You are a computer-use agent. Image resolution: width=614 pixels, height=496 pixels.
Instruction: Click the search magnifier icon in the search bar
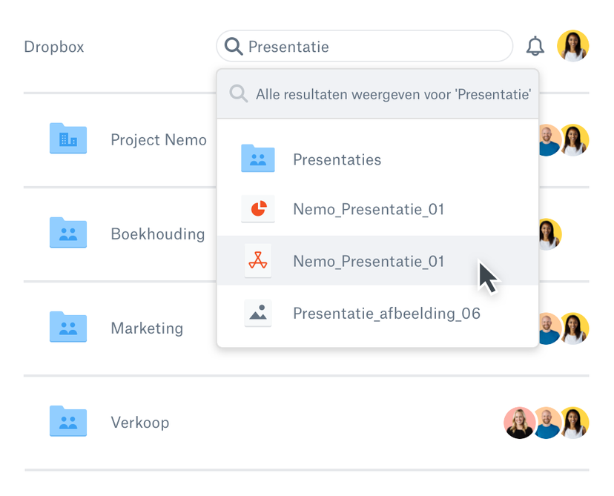click(x=233, y=46)
